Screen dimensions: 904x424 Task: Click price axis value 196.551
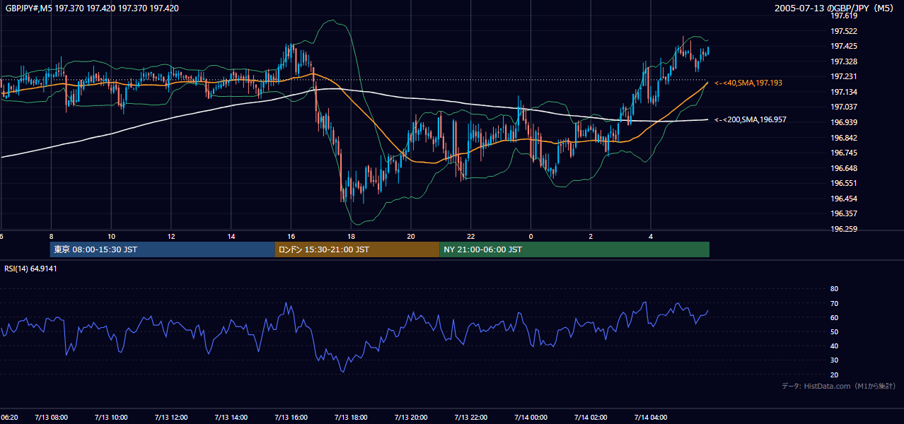(x=843, y=183)
